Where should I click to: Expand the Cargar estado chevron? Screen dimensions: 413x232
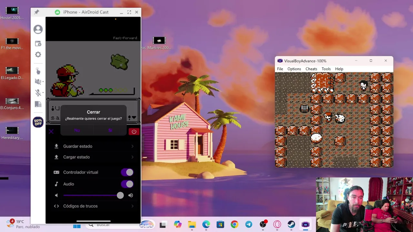(132, 157)
